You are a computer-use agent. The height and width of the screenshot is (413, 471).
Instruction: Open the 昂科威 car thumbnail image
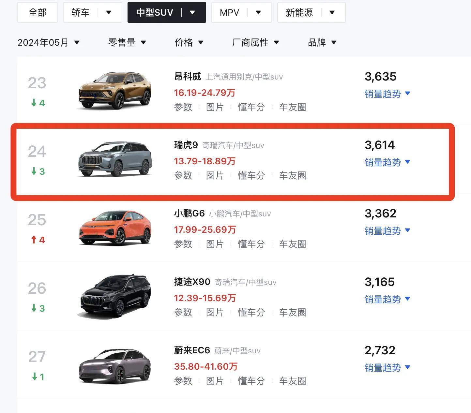(115, 90)
